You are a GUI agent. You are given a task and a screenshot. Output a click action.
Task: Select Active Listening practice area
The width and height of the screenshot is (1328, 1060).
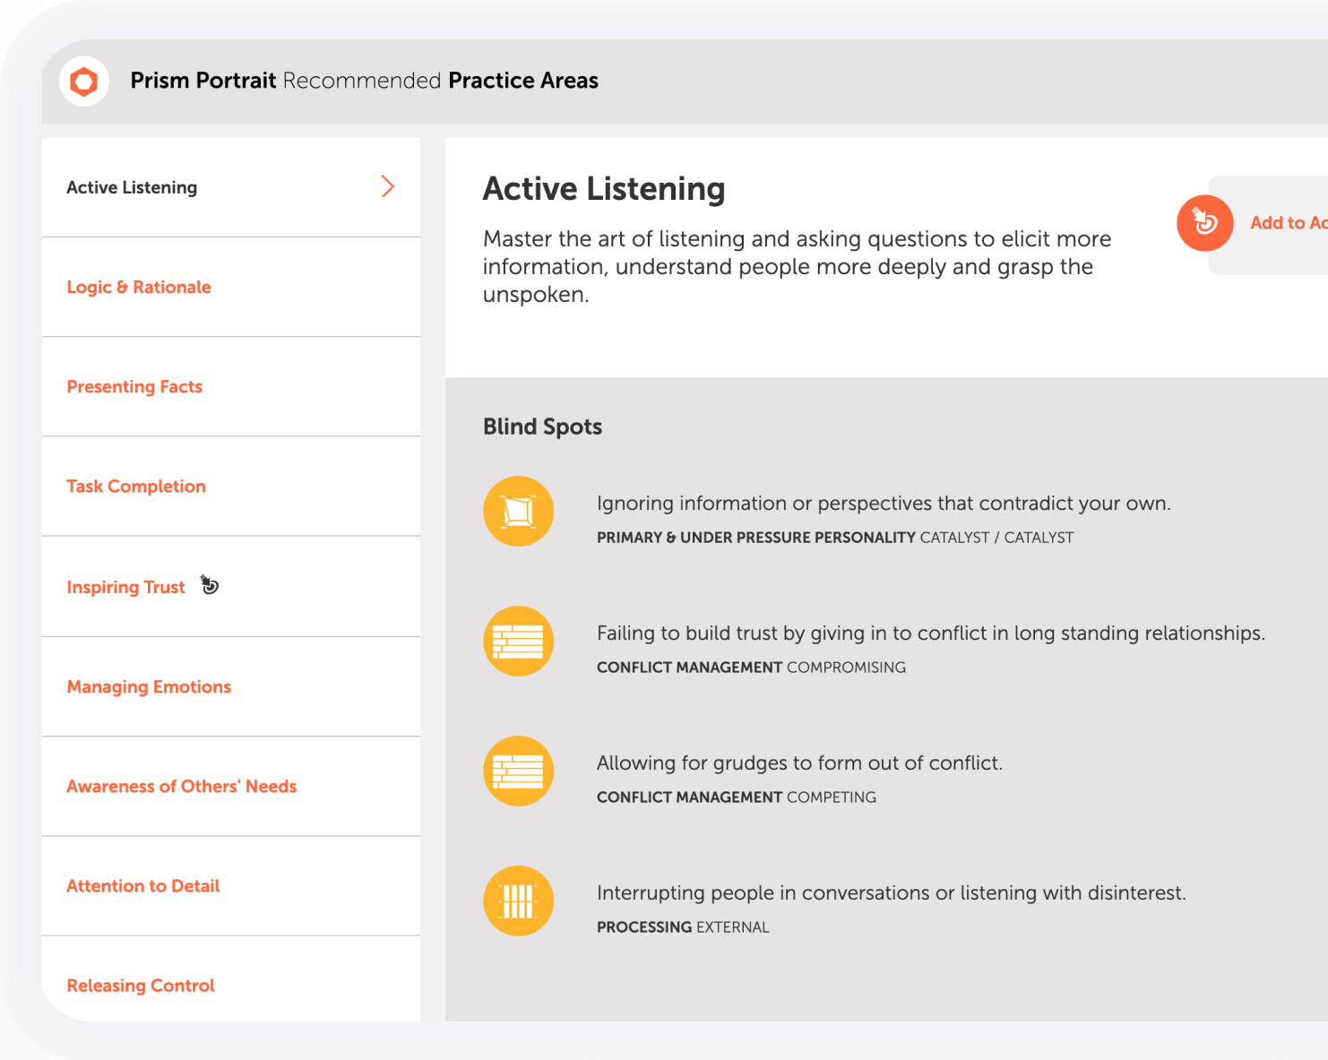click(x=132, y=187)
